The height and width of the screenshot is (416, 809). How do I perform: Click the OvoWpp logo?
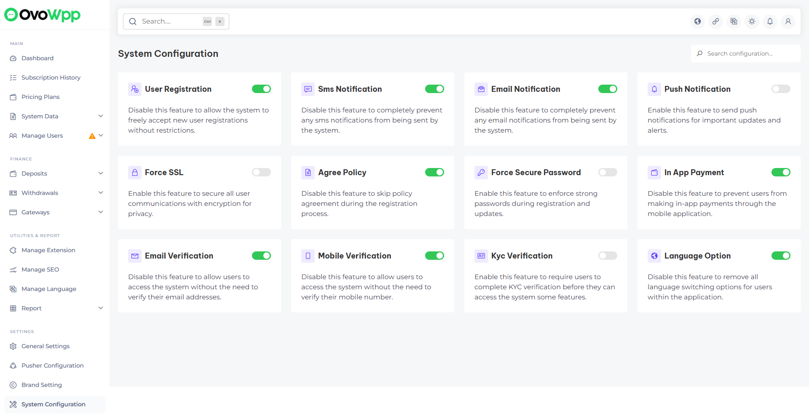pyautogui.click(x=42, y=15)
